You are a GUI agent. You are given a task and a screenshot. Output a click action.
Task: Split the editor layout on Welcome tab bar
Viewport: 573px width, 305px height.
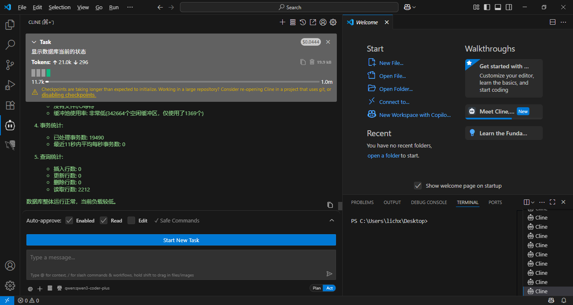coord(552,22)
